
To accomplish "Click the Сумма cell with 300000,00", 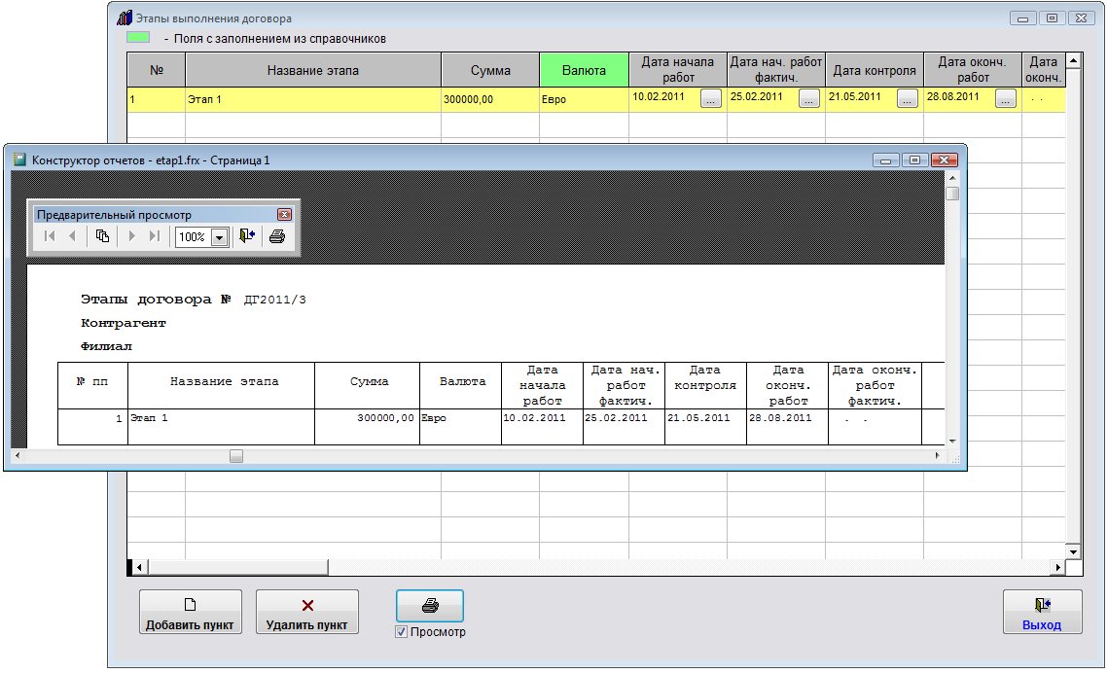I will 489,99.
